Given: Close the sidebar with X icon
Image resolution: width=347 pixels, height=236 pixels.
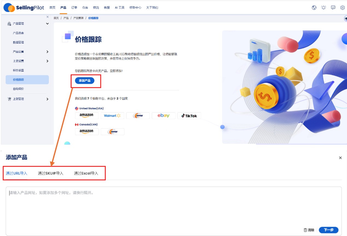Looking at the screenshot, I should [48, 17].
